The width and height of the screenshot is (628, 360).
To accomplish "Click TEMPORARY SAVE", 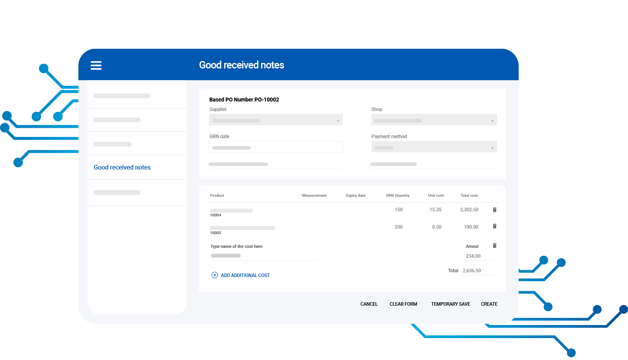I will 450,304.
